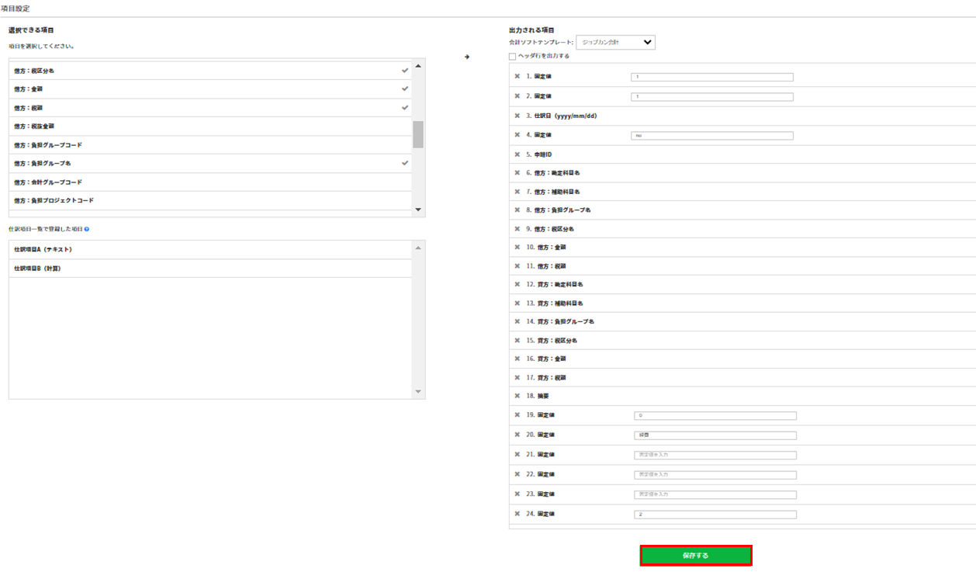Viewport: 976px width, 572px height.
Task: Delete output item 5 申請ID using the X
Action: 517,154
